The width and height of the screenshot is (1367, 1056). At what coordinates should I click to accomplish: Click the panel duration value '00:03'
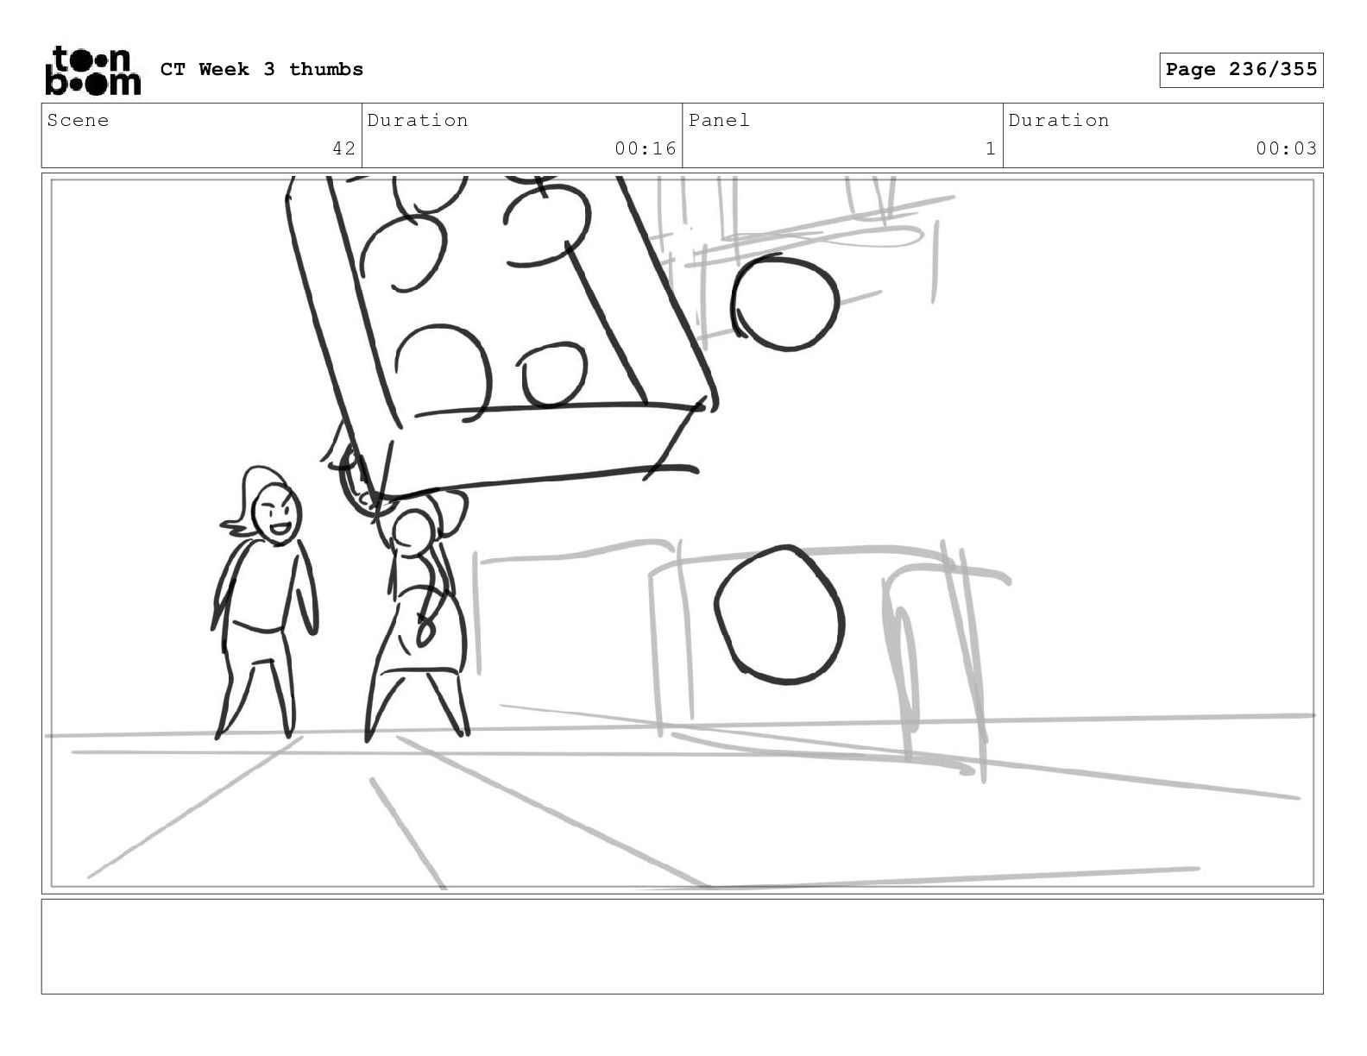[x=1286, y=148]
